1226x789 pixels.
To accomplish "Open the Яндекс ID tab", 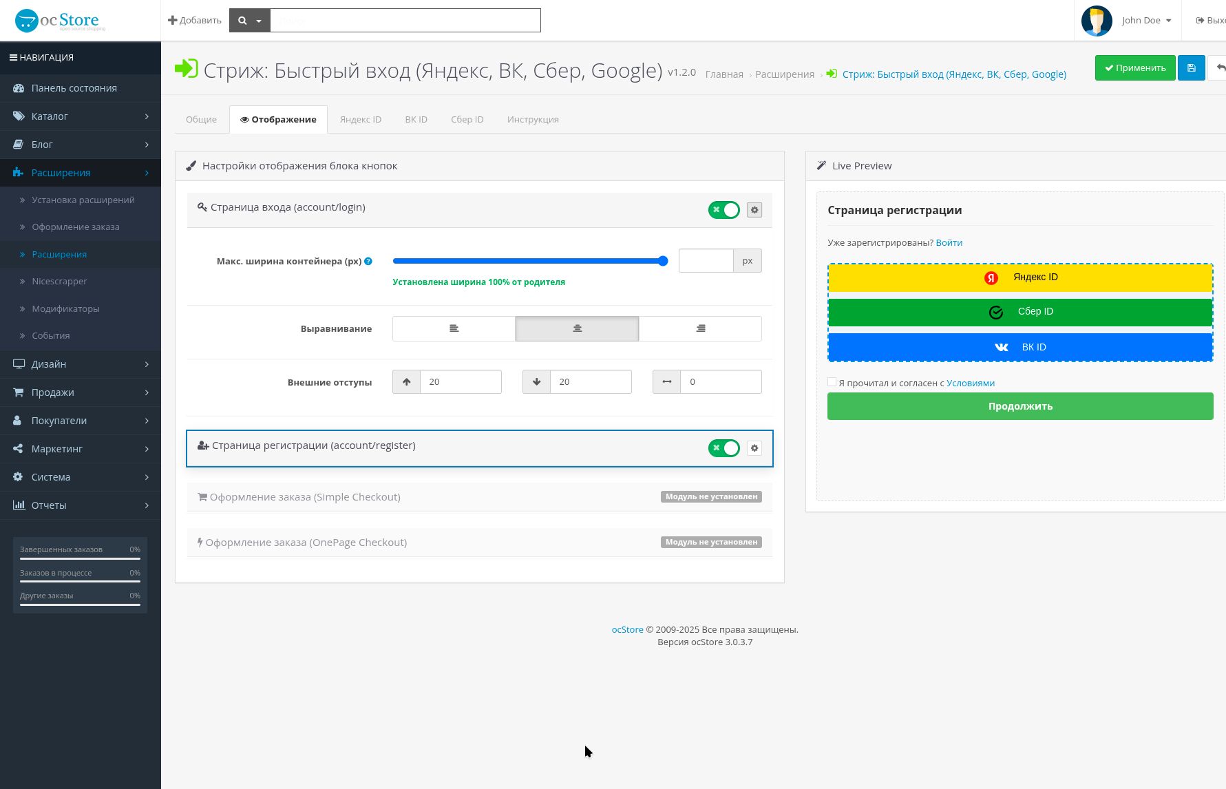I will click(361, 119).
